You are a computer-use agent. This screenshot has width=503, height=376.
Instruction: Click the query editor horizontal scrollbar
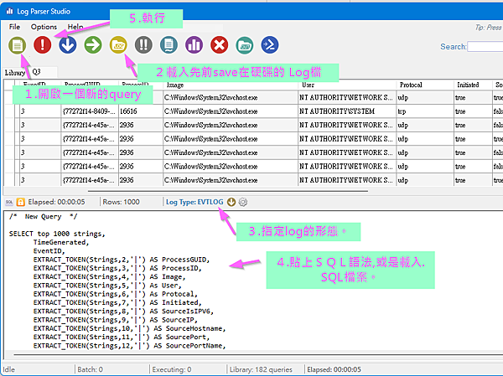258,355
